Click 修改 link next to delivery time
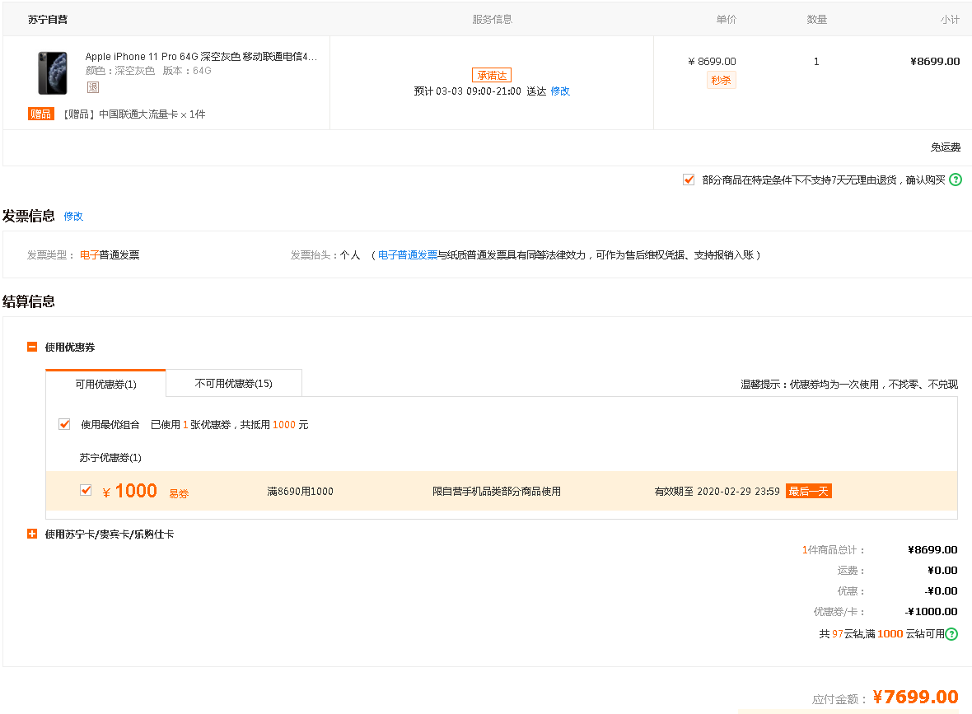The image size is (972, 714). pyautogui.click(x=560, y=91)
